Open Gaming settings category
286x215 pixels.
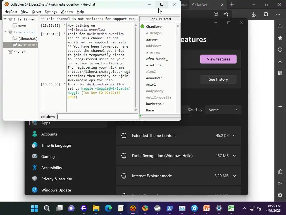pyautogui.click(x=48, y=156)
